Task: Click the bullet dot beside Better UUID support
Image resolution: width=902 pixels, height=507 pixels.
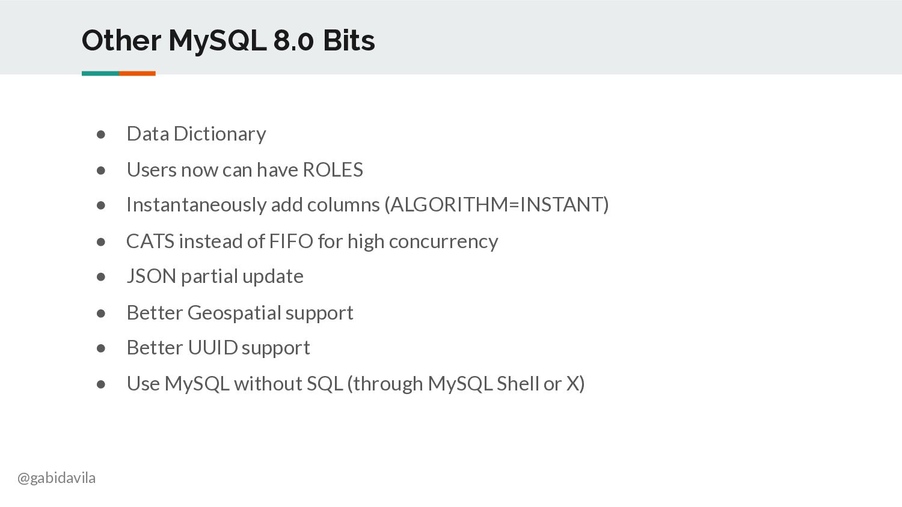Action: pos(101,348)
